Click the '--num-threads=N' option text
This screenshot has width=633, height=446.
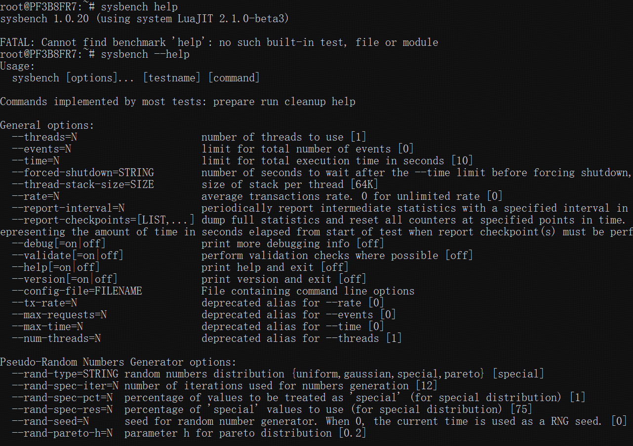click(x=56, y=338)
